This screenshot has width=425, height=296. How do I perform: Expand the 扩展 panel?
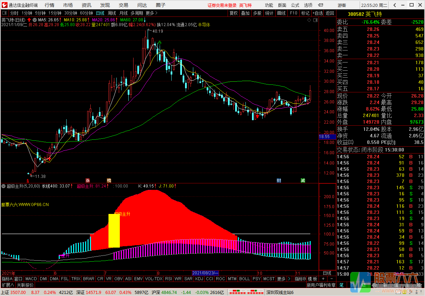click(8, 285)
